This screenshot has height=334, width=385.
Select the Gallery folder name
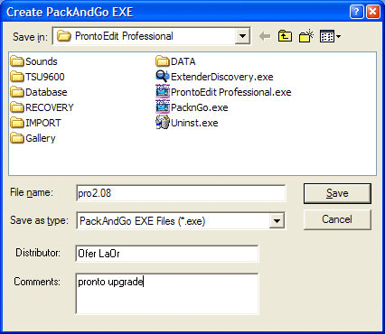point(41,138)
